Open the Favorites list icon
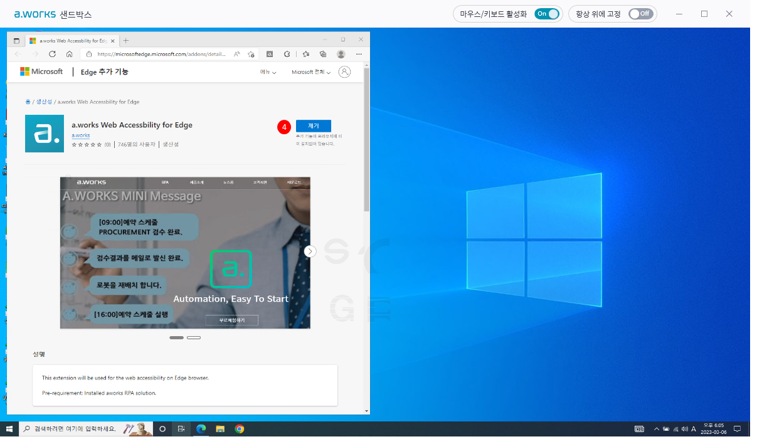The width and height of the screenshot is (757, 444). point(306,54)
